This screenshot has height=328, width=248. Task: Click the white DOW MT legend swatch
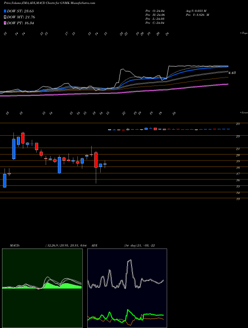point(5,17)
